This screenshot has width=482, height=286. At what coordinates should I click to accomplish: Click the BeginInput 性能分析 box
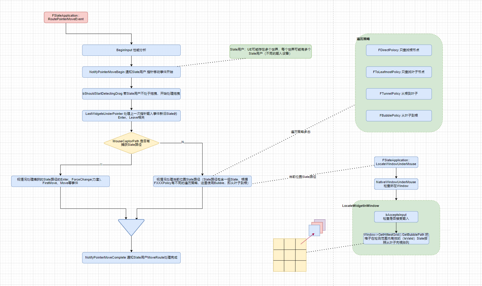(131, 50)
